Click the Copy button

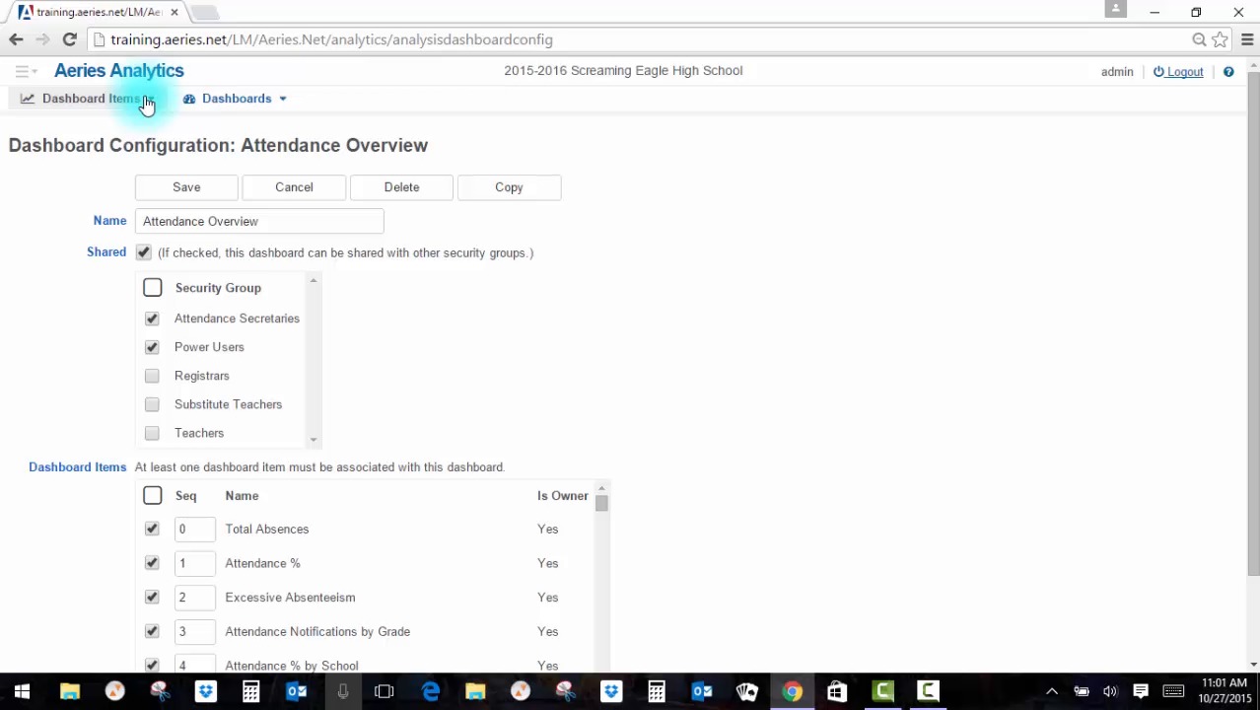point(509,187)
